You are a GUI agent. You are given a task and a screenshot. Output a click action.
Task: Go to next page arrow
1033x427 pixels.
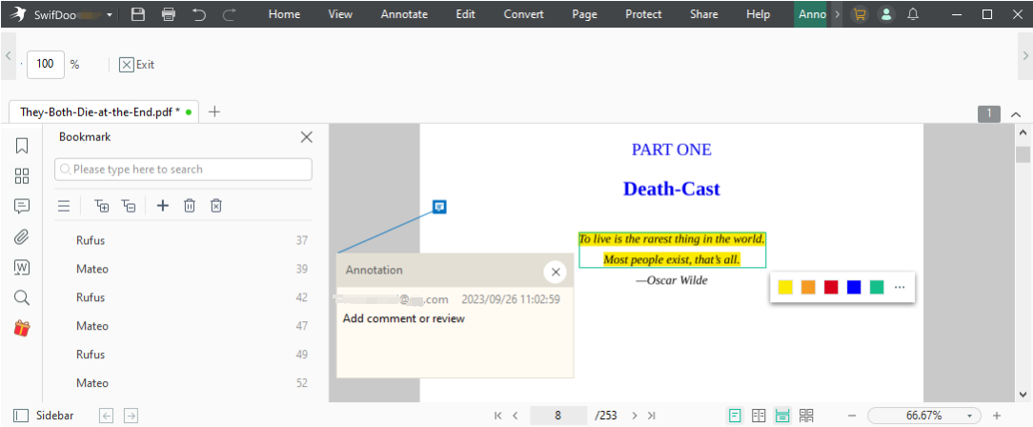pyautogui.click(x=635, y=416)
